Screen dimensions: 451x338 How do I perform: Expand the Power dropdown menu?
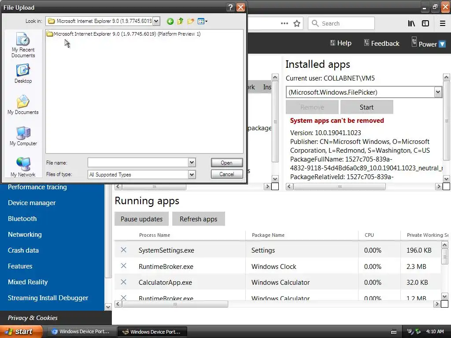click(443, 44)
